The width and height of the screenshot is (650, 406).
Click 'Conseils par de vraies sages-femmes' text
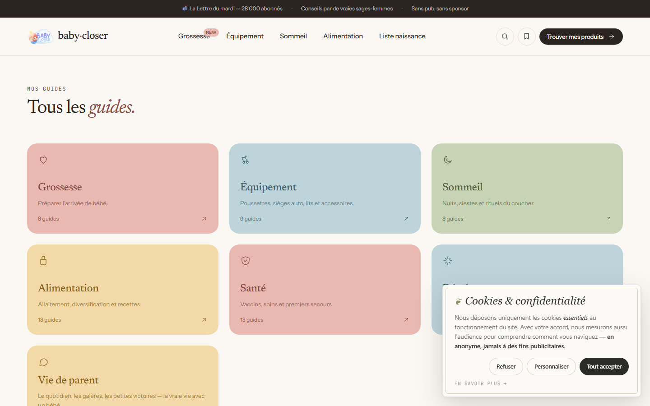pyautogui.click(x=347, y=9)
